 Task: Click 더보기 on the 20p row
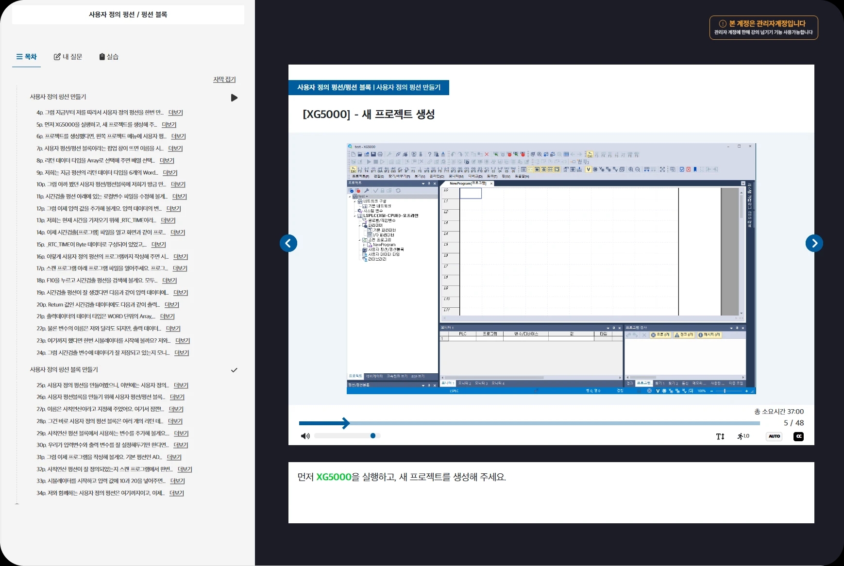pyautogui.click(x=171, y=305)
